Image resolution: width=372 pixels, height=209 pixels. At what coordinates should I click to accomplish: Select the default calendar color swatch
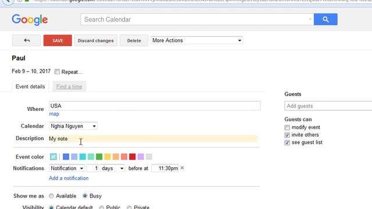pos(53,157)
